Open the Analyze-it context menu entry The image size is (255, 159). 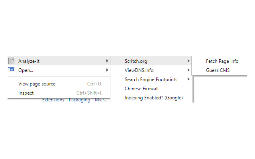(x=59, y=61)
